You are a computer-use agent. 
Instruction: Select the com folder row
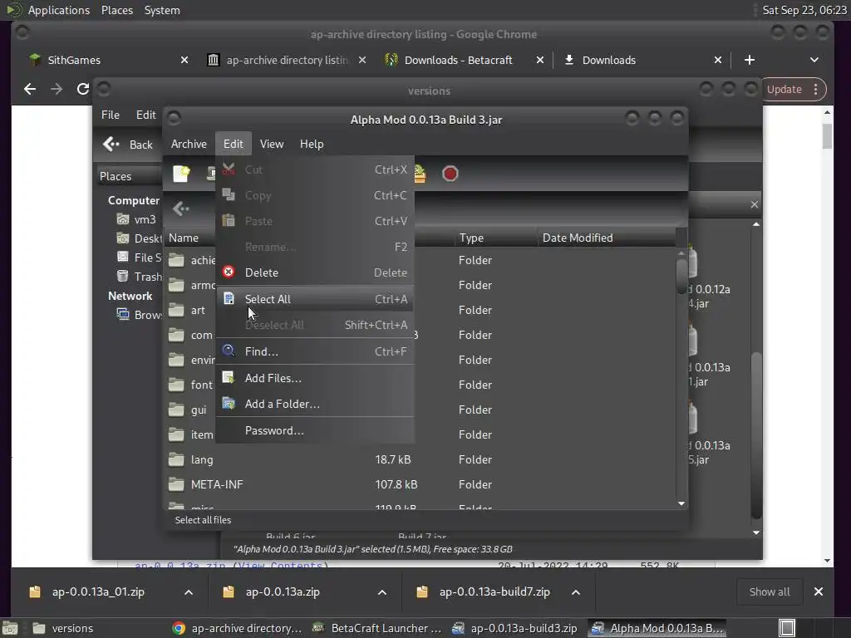tap(421, 336)
